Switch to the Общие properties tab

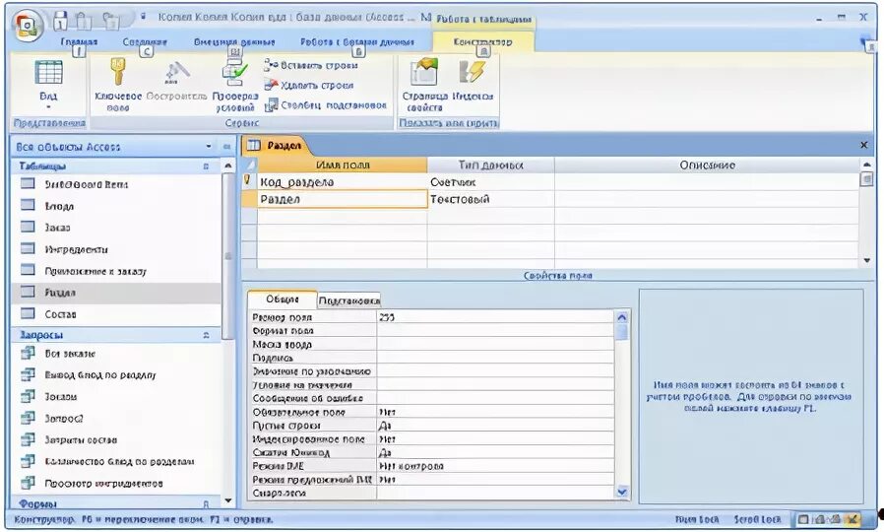[283, 299]
